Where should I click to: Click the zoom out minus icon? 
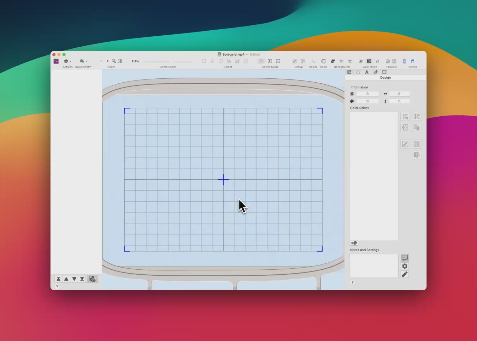[101, 61]
